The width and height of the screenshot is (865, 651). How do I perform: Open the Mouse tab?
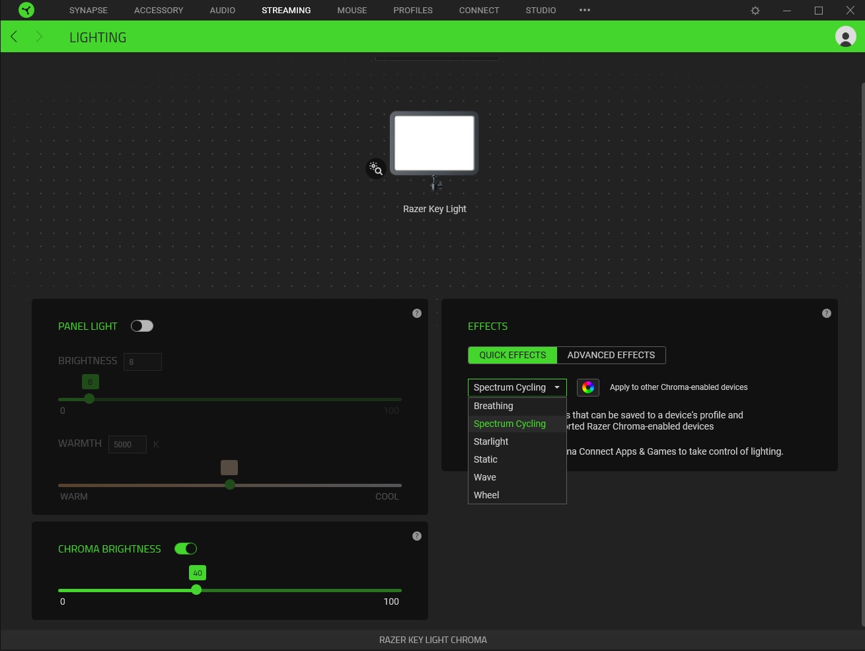pyautogui.click(x=352, y=10)
